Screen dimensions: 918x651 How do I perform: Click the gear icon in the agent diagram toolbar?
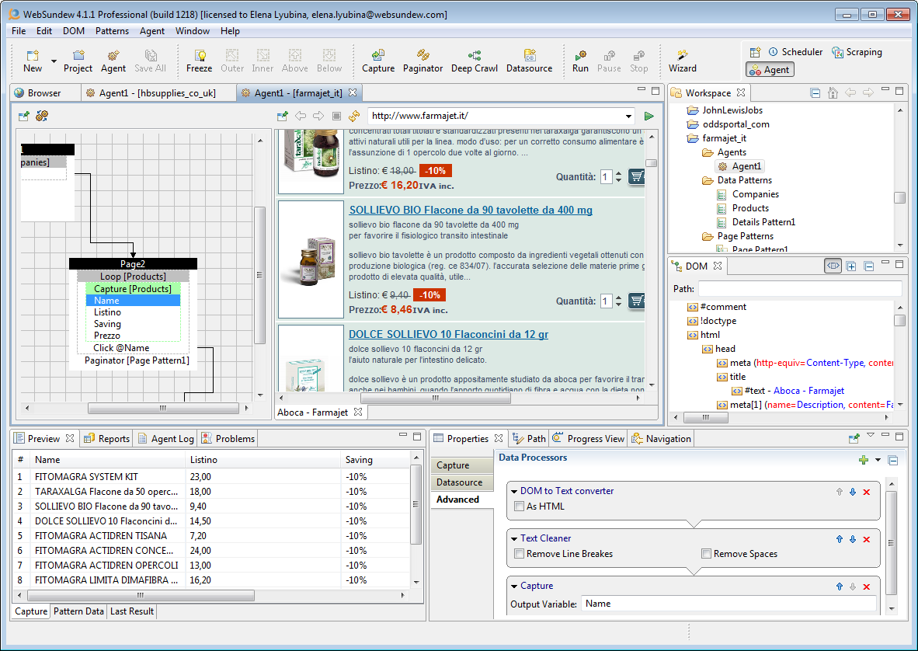point(42,116)
